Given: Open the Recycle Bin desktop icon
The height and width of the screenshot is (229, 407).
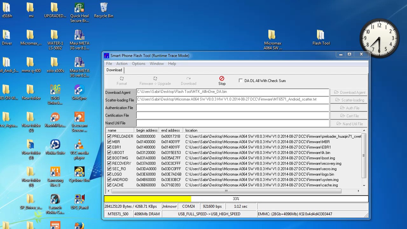Looking at the screenshot, I should click(x=104, y=10).
